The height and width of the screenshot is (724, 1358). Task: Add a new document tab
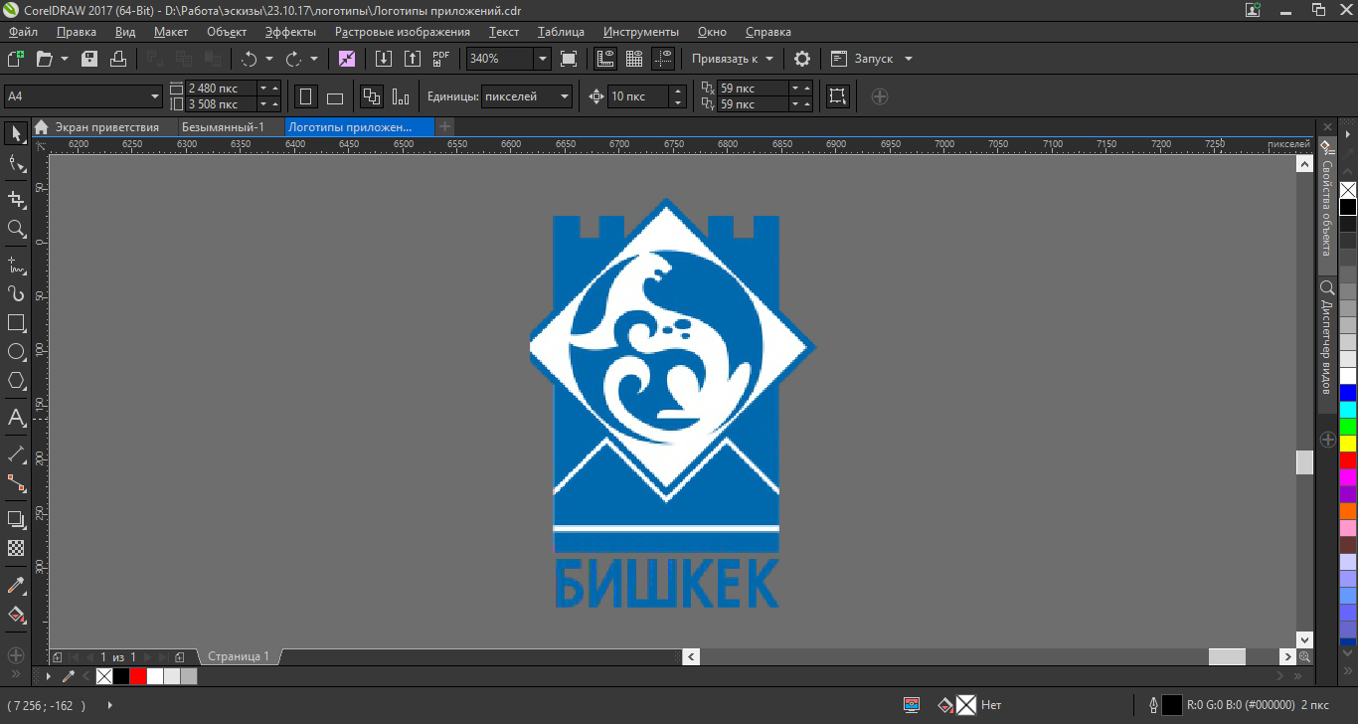pos(444,127)
